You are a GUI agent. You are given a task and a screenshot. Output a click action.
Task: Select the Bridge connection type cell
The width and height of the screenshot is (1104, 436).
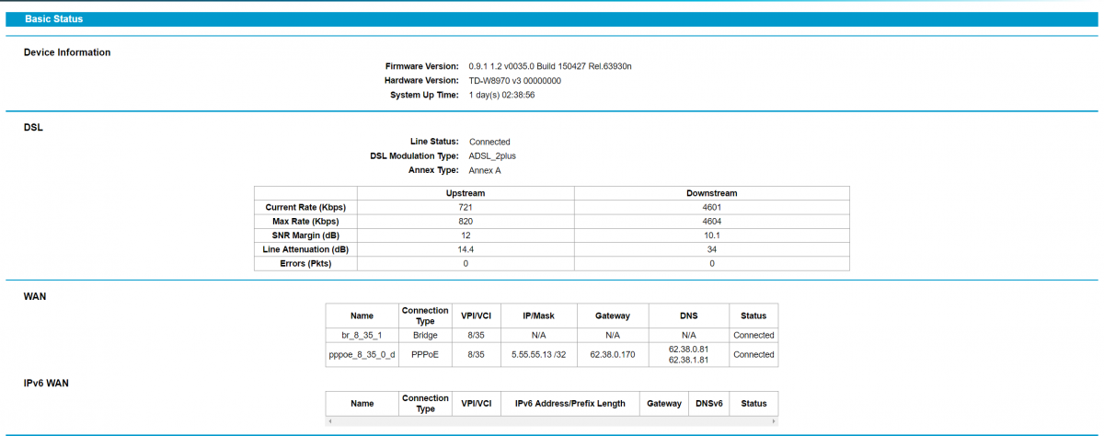coord(425,335)
